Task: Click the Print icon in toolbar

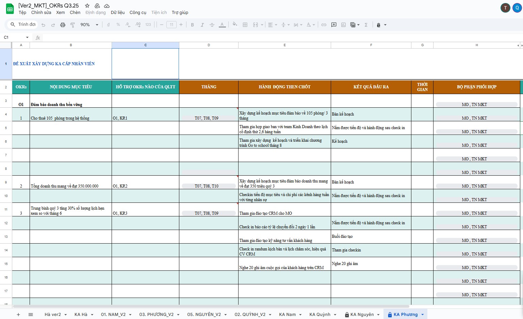Action: coord(63,25)
